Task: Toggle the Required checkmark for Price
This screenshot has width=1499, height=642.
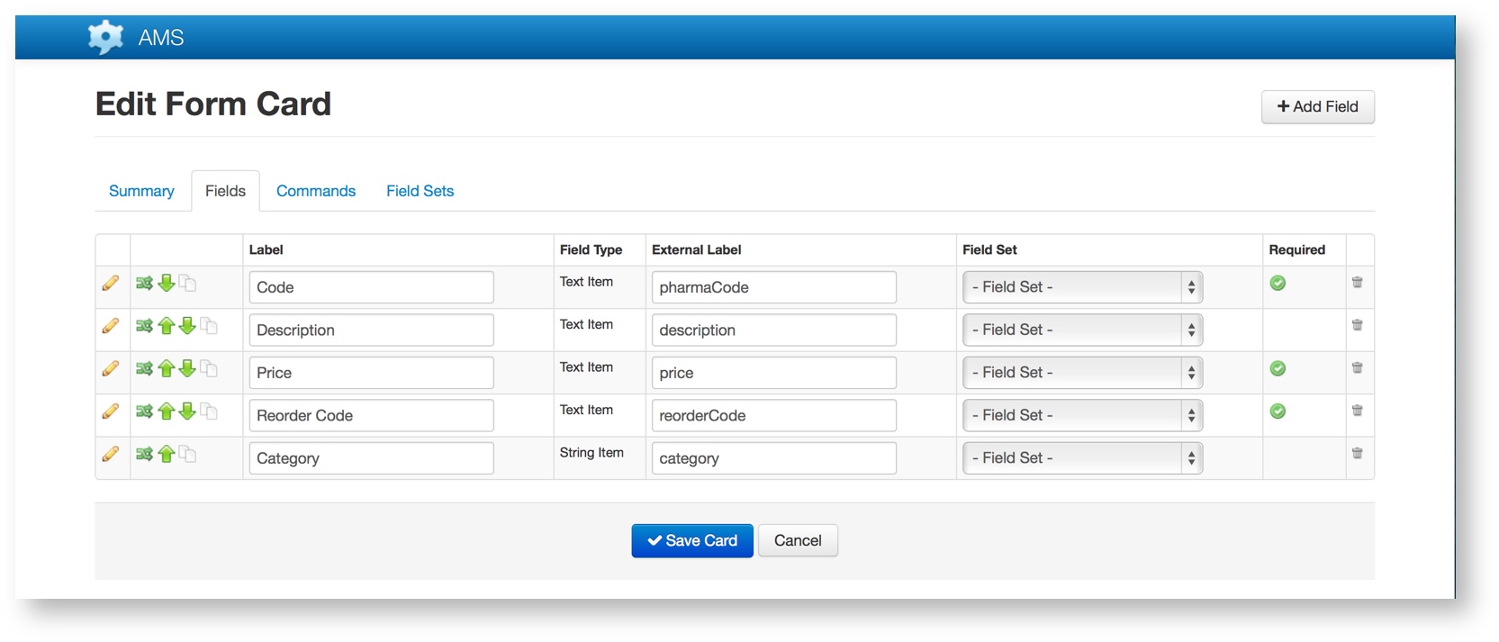Action: [x=1278, y=368]
